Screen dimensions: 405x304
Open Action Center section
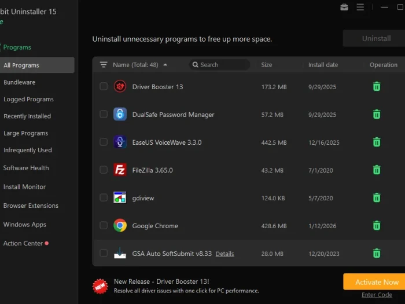23,243
